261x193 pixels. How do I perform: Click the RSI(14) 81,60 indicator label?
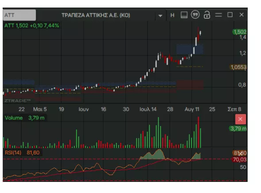(22, 153)
